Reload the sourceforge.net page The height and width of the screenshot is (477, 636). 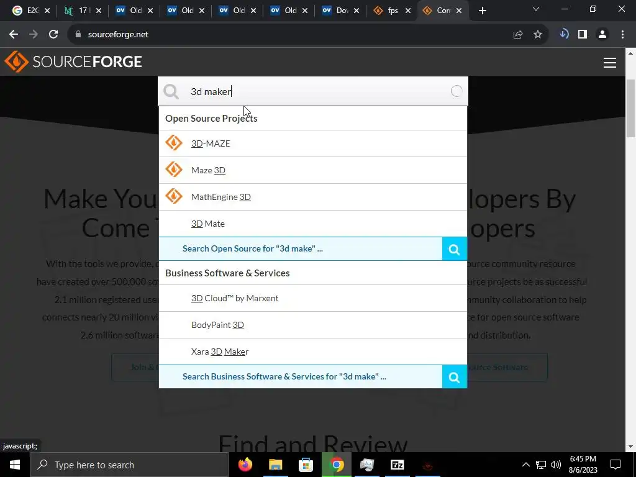pyautogui.click(x=53, y=35)
